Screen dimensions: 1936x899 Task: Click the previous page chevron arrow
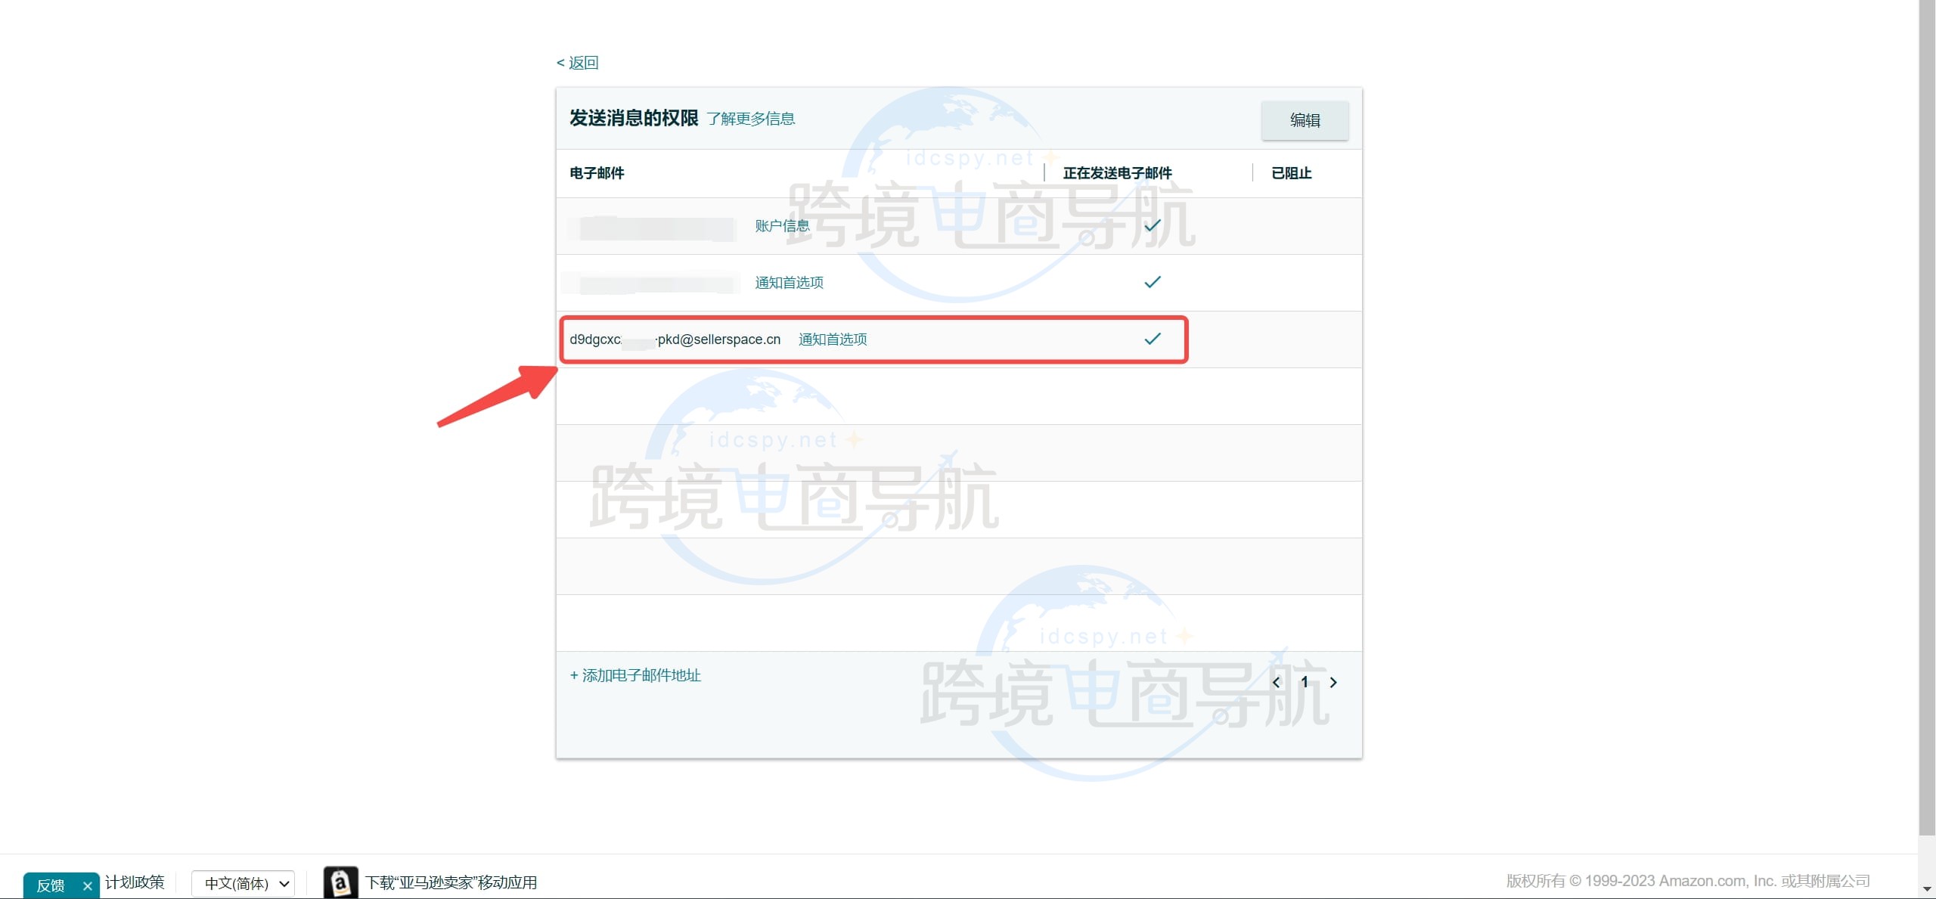pos(1277,682)
